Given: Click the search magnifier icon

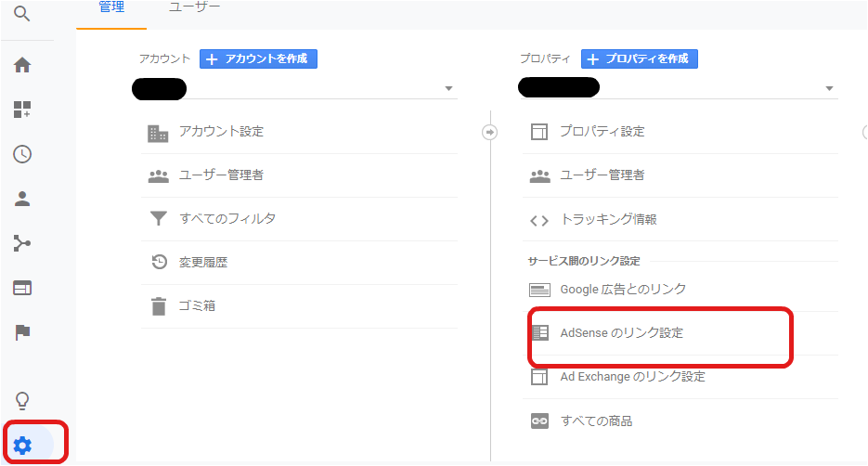Looking at the screenshot, I should coord(21,13).
